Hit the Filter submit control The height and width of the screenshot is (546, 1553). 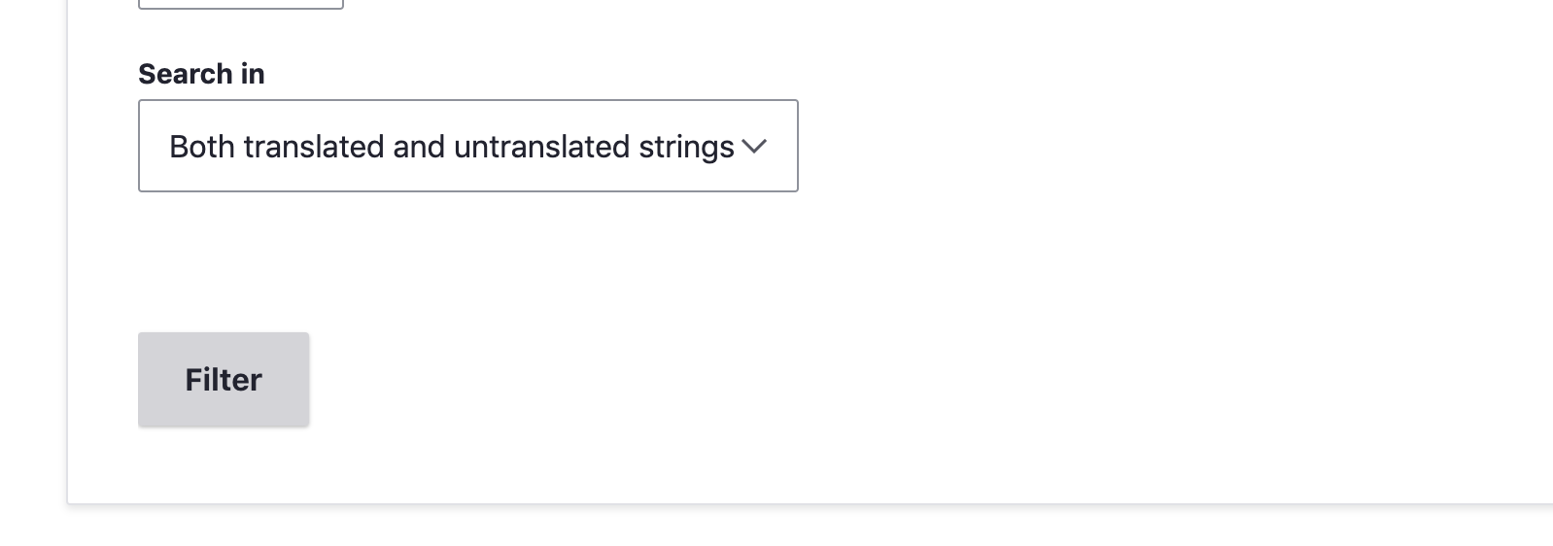224,379
